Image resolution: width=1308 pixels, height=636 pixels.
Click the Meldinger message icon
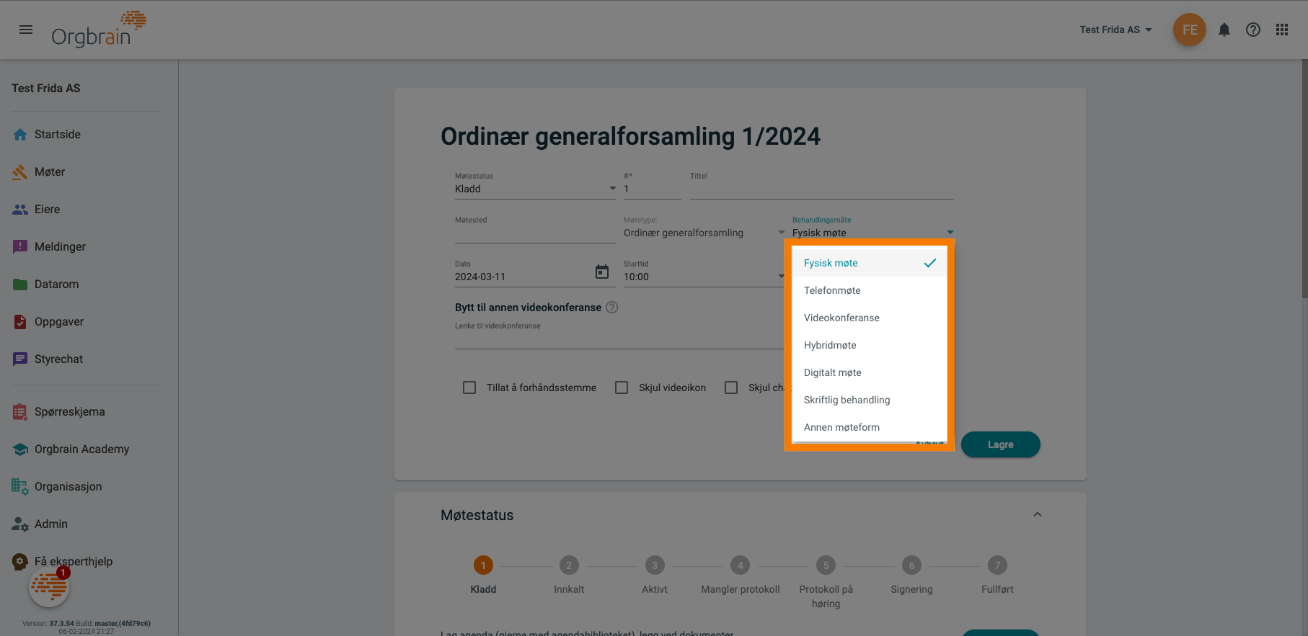pyautogui.click(x=20, y=247)
